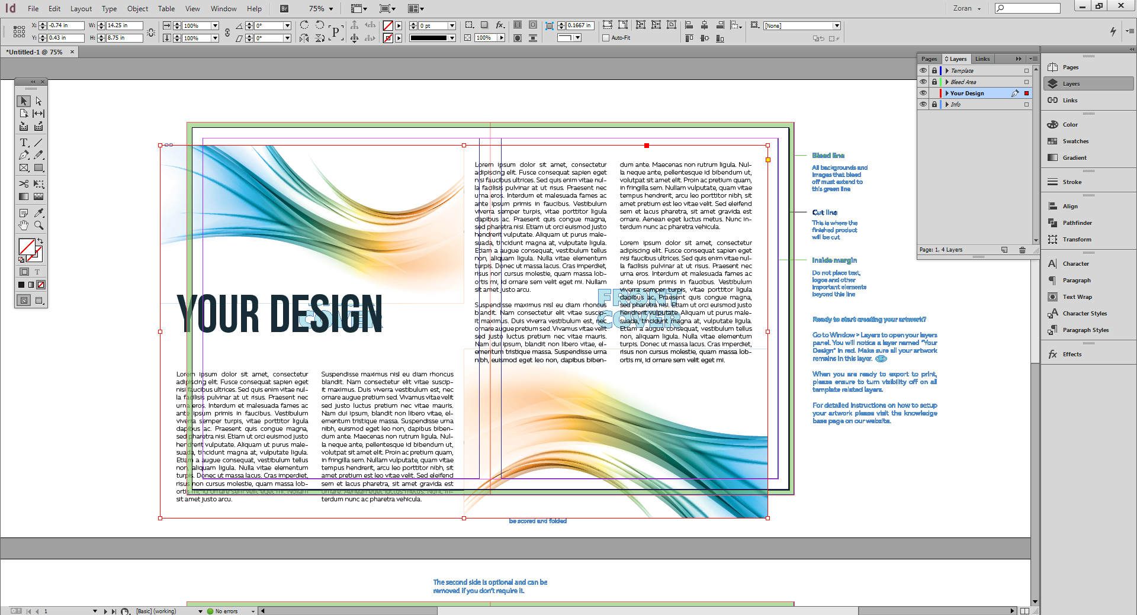Open the 75% zoom level dropdown
Viewport: 1137px width, 615px height.
click(x=329, y=8)
